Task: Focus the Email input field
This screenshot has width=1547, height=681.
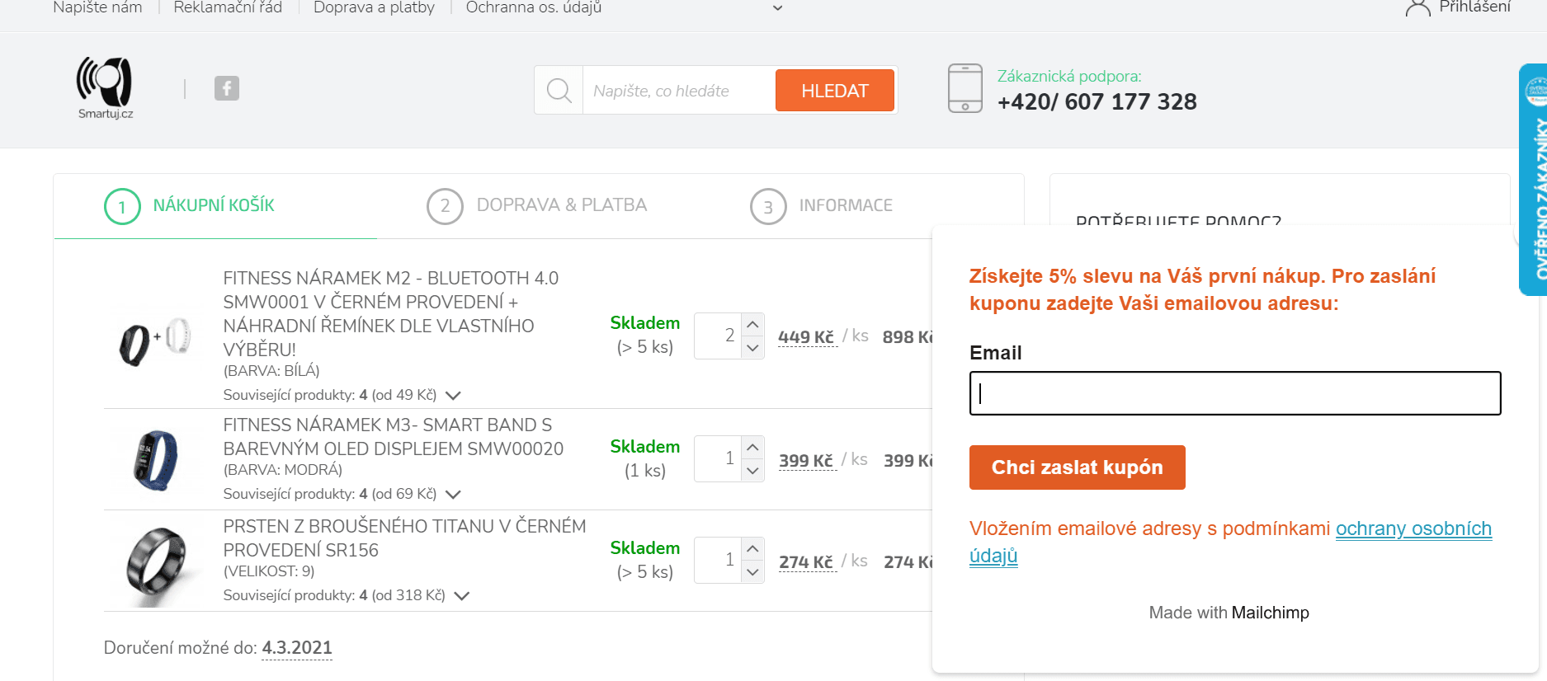Action: 1235,393
